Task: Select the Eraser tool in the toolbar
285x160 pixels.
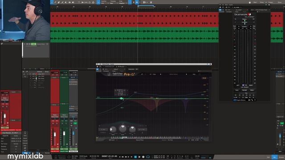Action: point(59,2)
